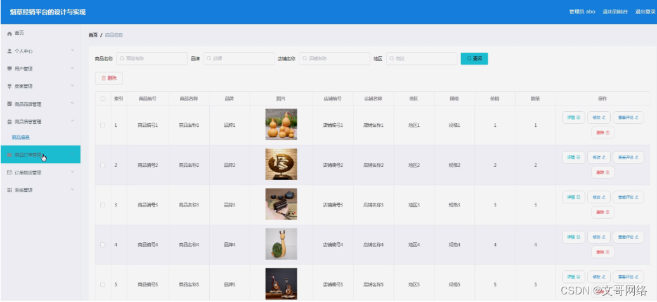Expand the 卖家管理 sidebar menu
657x302 pixels.
(40, 86)
